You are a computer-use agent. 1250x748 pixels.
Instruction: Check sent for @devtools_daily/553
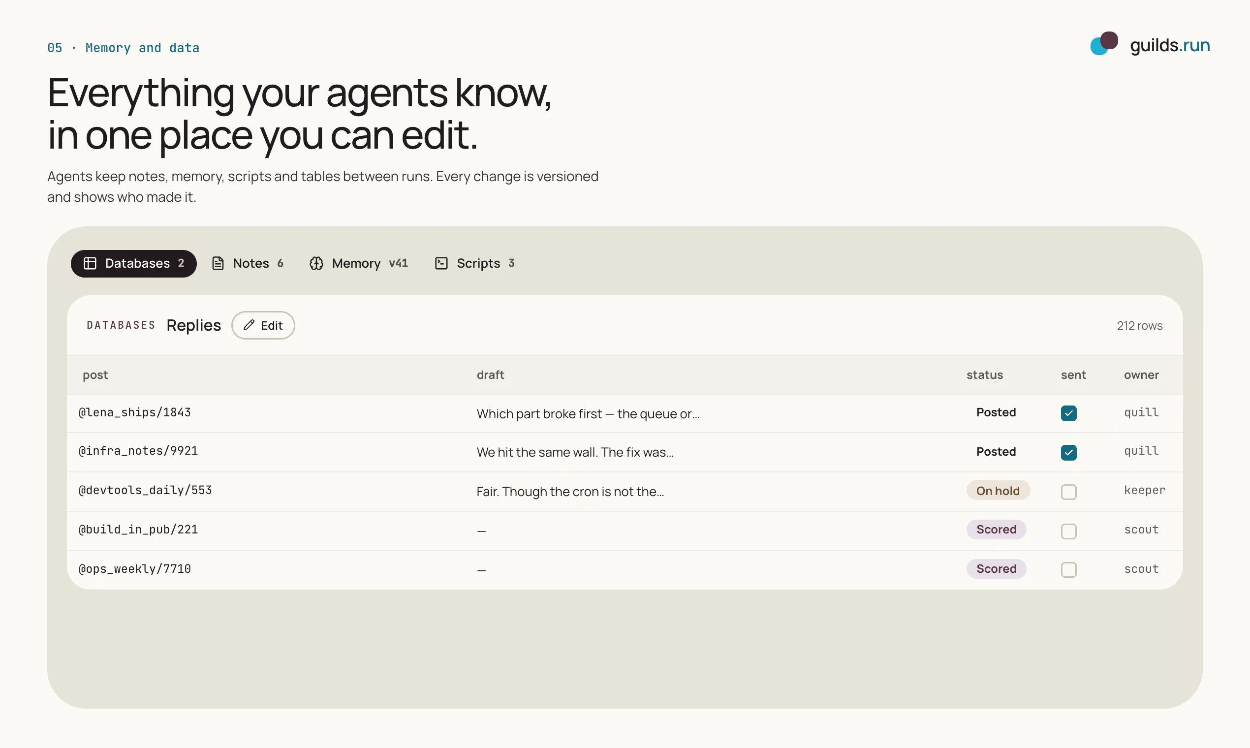point(1068,492)
